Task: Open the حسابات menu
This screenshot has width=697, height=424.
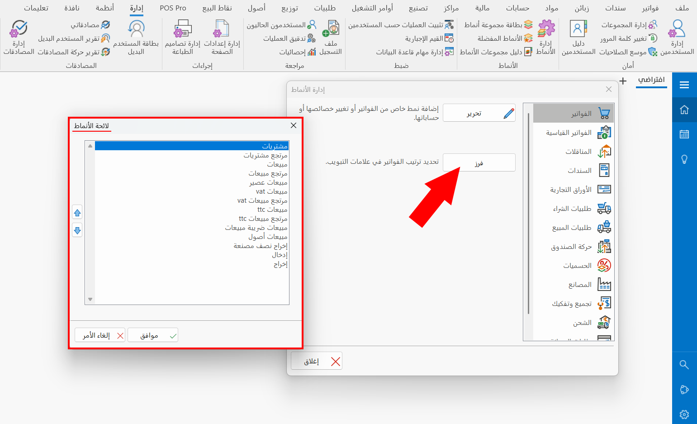Action: click(517, 8)
